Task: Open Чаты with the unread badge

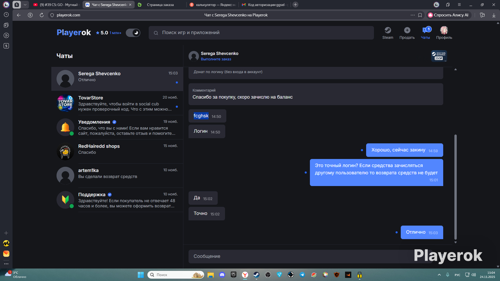Action: [425, 33]
